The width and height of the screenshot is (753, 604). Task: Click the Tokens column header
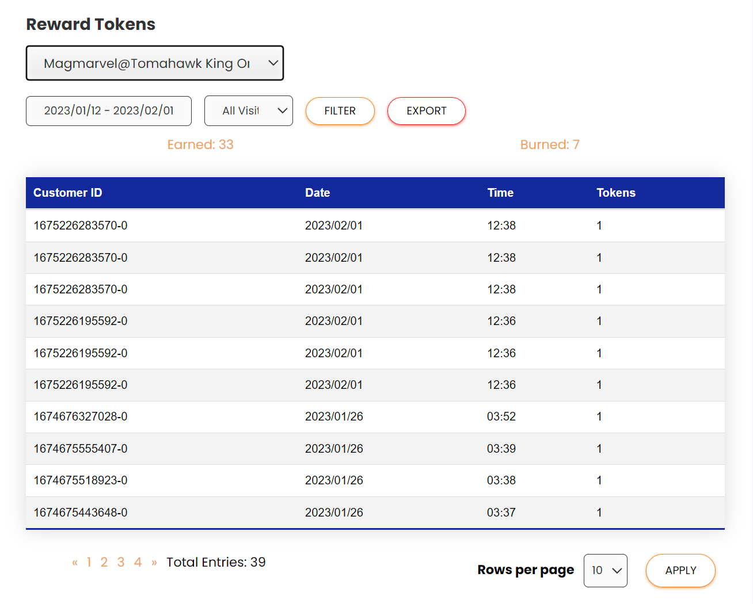(x=615, y=193)
